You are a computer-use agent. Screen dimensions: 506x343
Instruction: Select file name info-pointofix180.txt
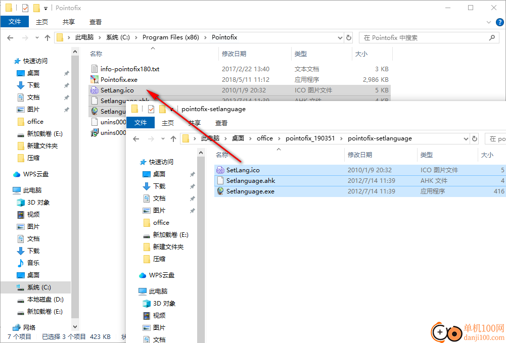pyautogui.click(x=130, y=69)
